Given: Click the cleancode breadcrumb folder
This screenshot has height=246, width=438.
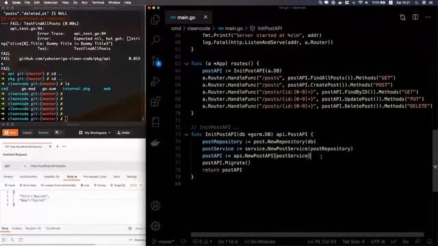Looking at the screenshot, I should (x=198, y=28).
